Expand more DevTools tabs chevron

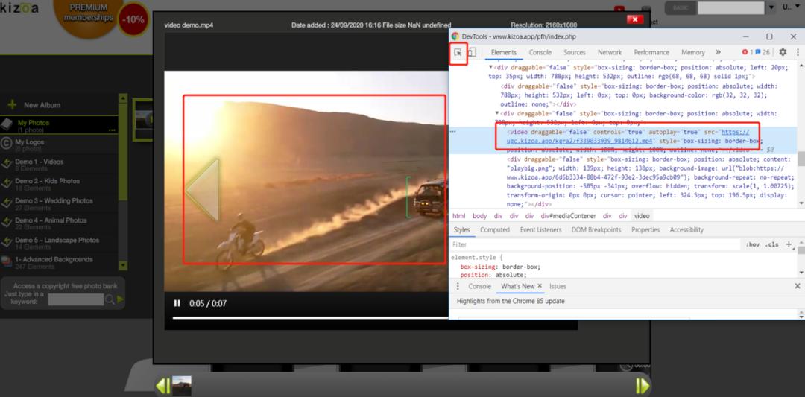point(718,52)
